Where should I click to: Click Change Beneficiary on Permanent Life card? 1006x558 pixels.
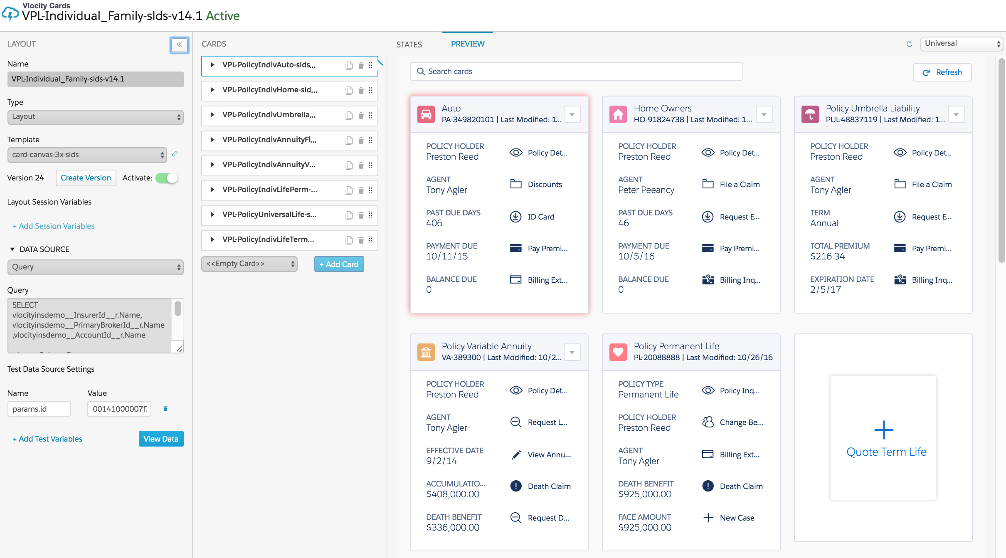[732, 422]
